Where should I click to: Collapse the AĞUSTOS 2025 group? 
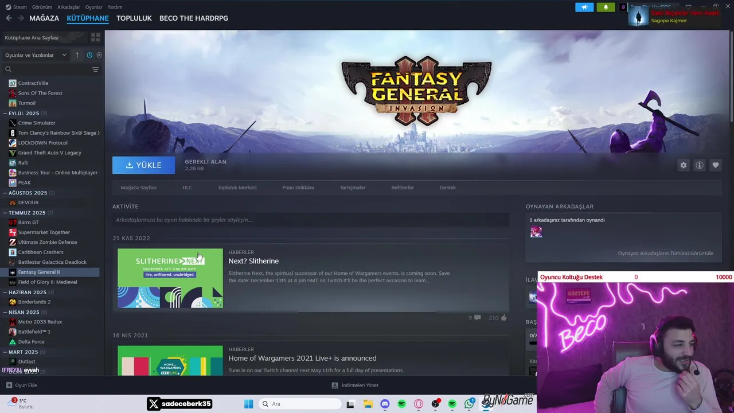click(x=5, y=193)
